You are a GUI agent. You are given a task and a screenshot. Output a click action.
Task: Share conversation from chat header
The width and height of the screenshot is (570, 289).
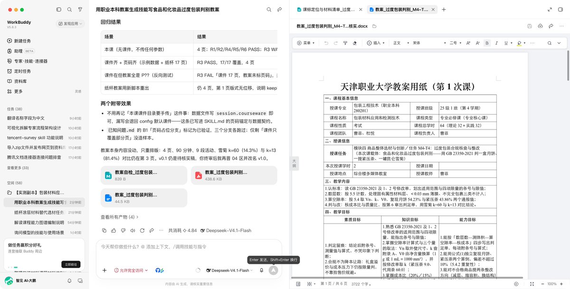coord(280,9)
